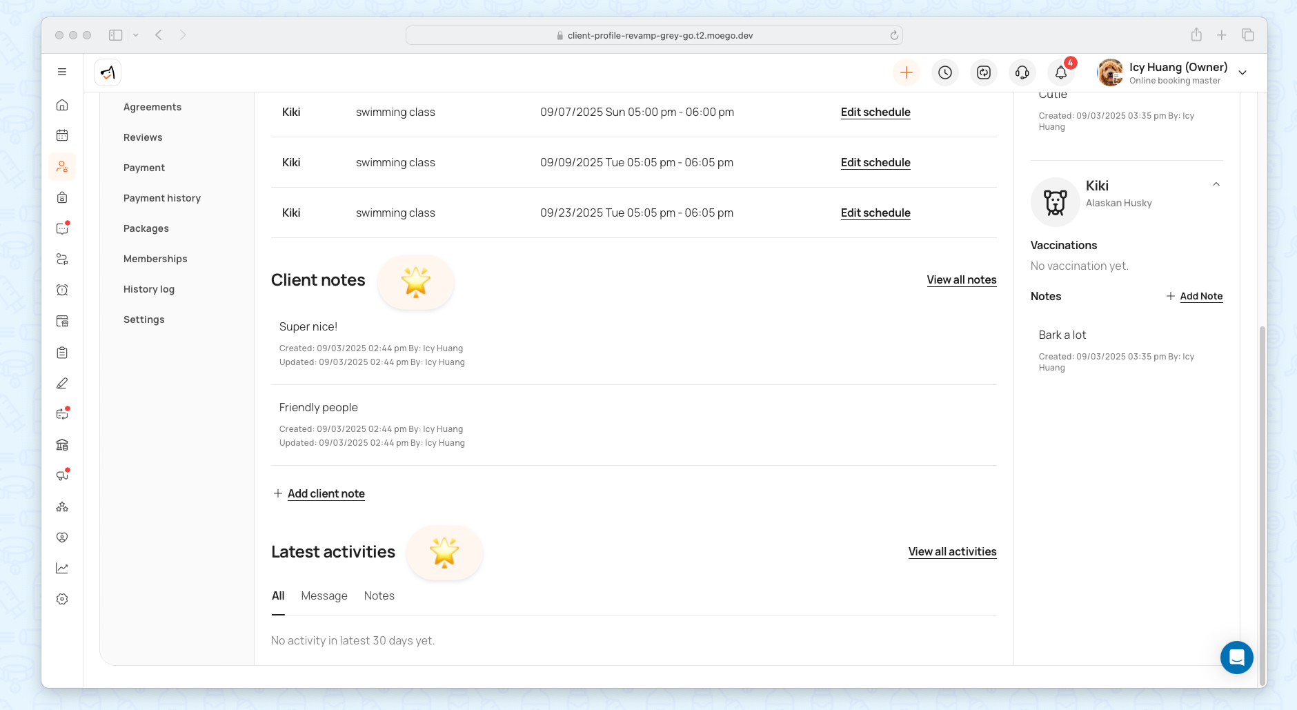Open the megaphone marketing sidebar icon
The height and width of the screenshot is (710, 1297).
62,475
